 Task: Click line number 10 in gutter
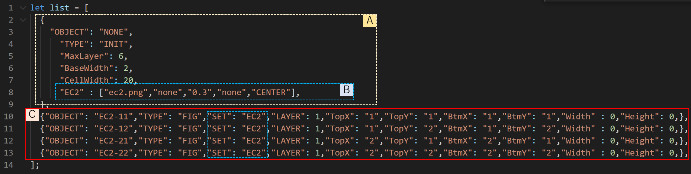coord(9,117)
